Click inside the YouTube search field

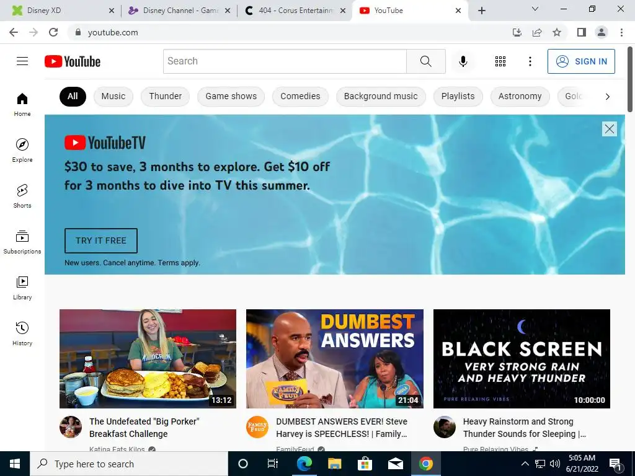[285, 61]
